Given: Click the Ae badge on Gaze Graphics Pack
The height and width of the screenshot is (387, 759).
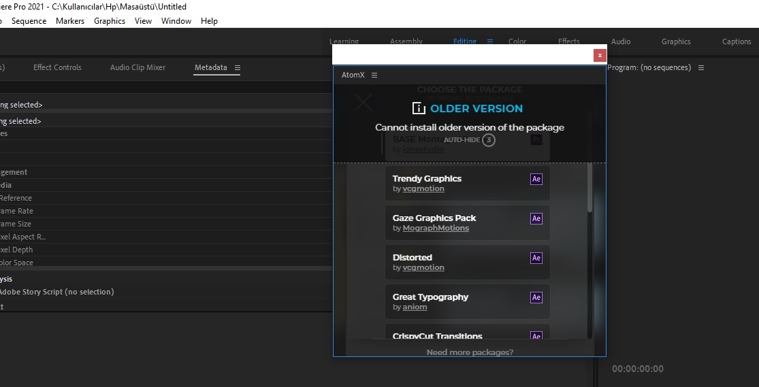Looking at the screenshot, I should (536, 219).
